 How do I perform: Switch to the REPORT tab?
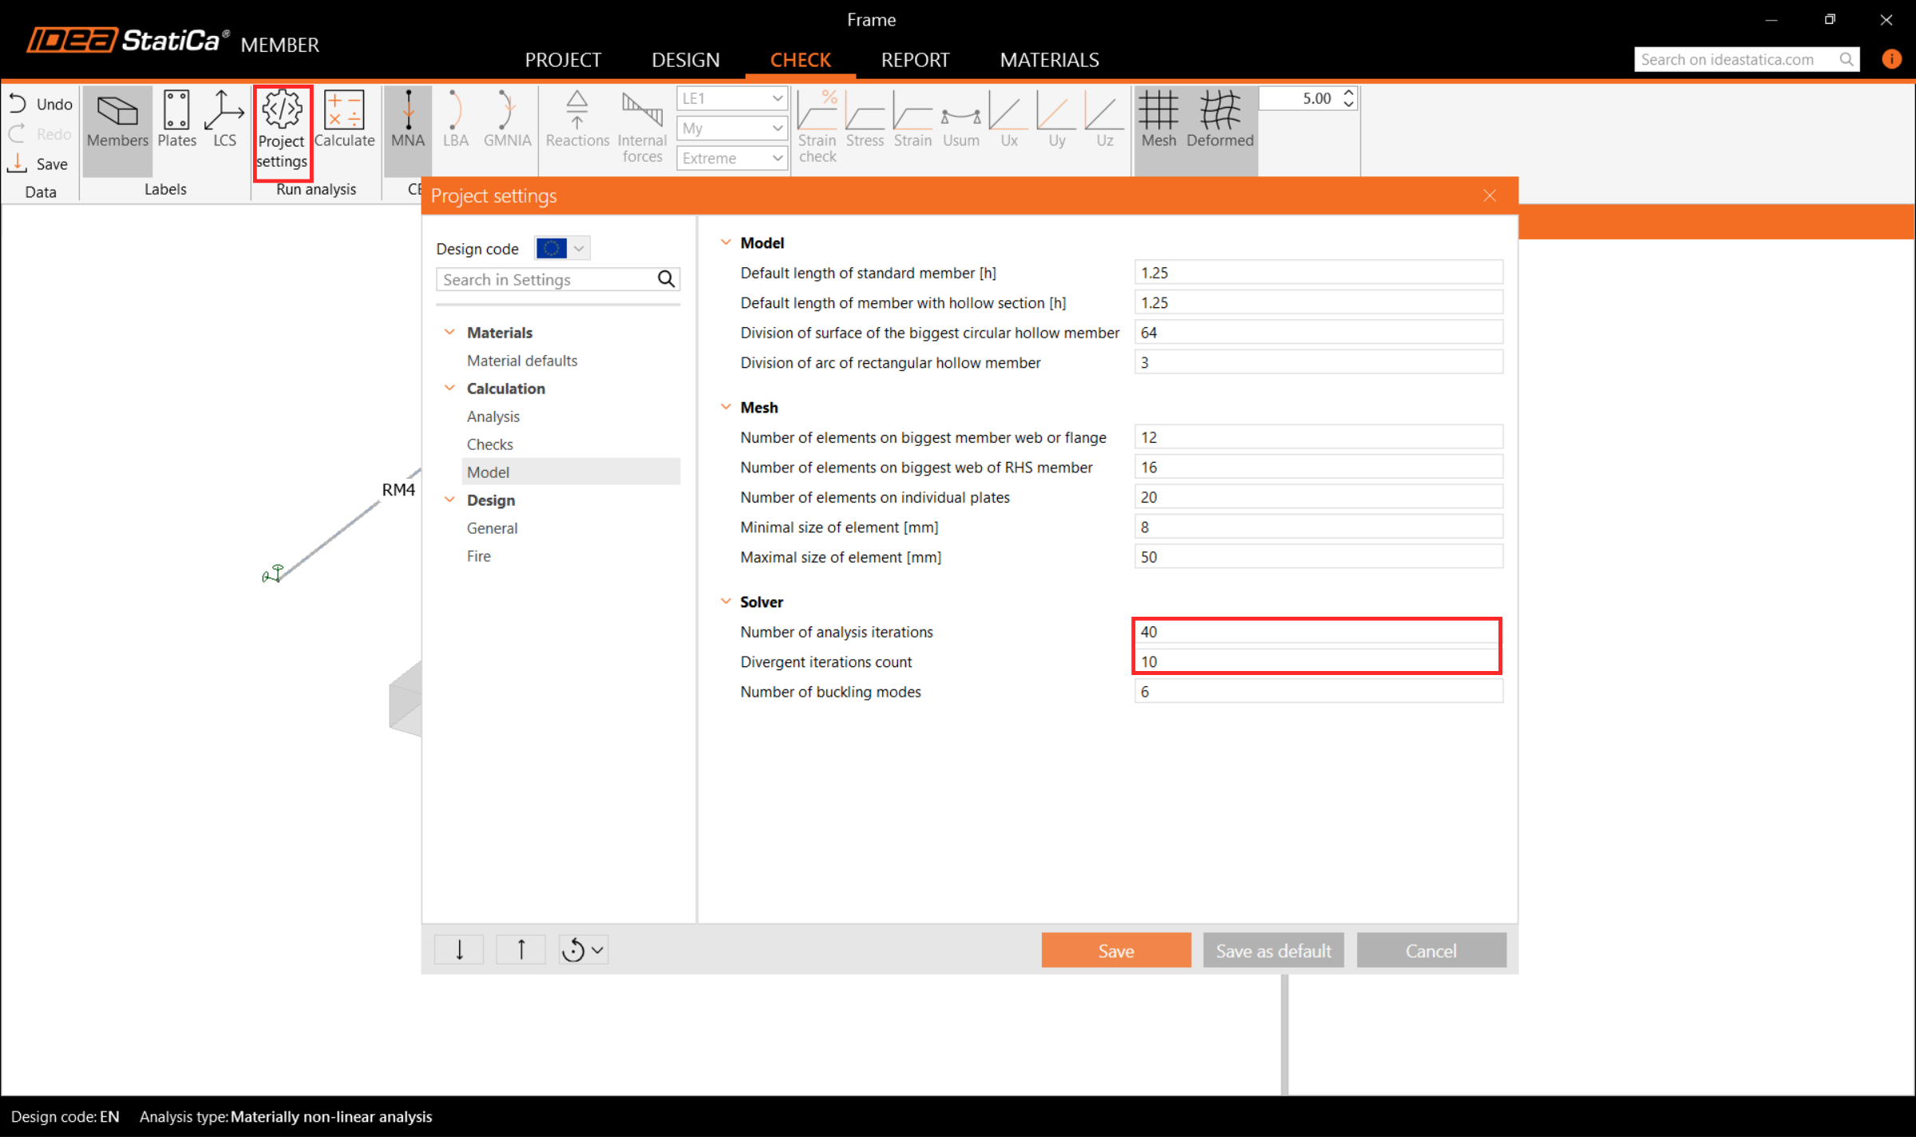(x=915, y=60)
